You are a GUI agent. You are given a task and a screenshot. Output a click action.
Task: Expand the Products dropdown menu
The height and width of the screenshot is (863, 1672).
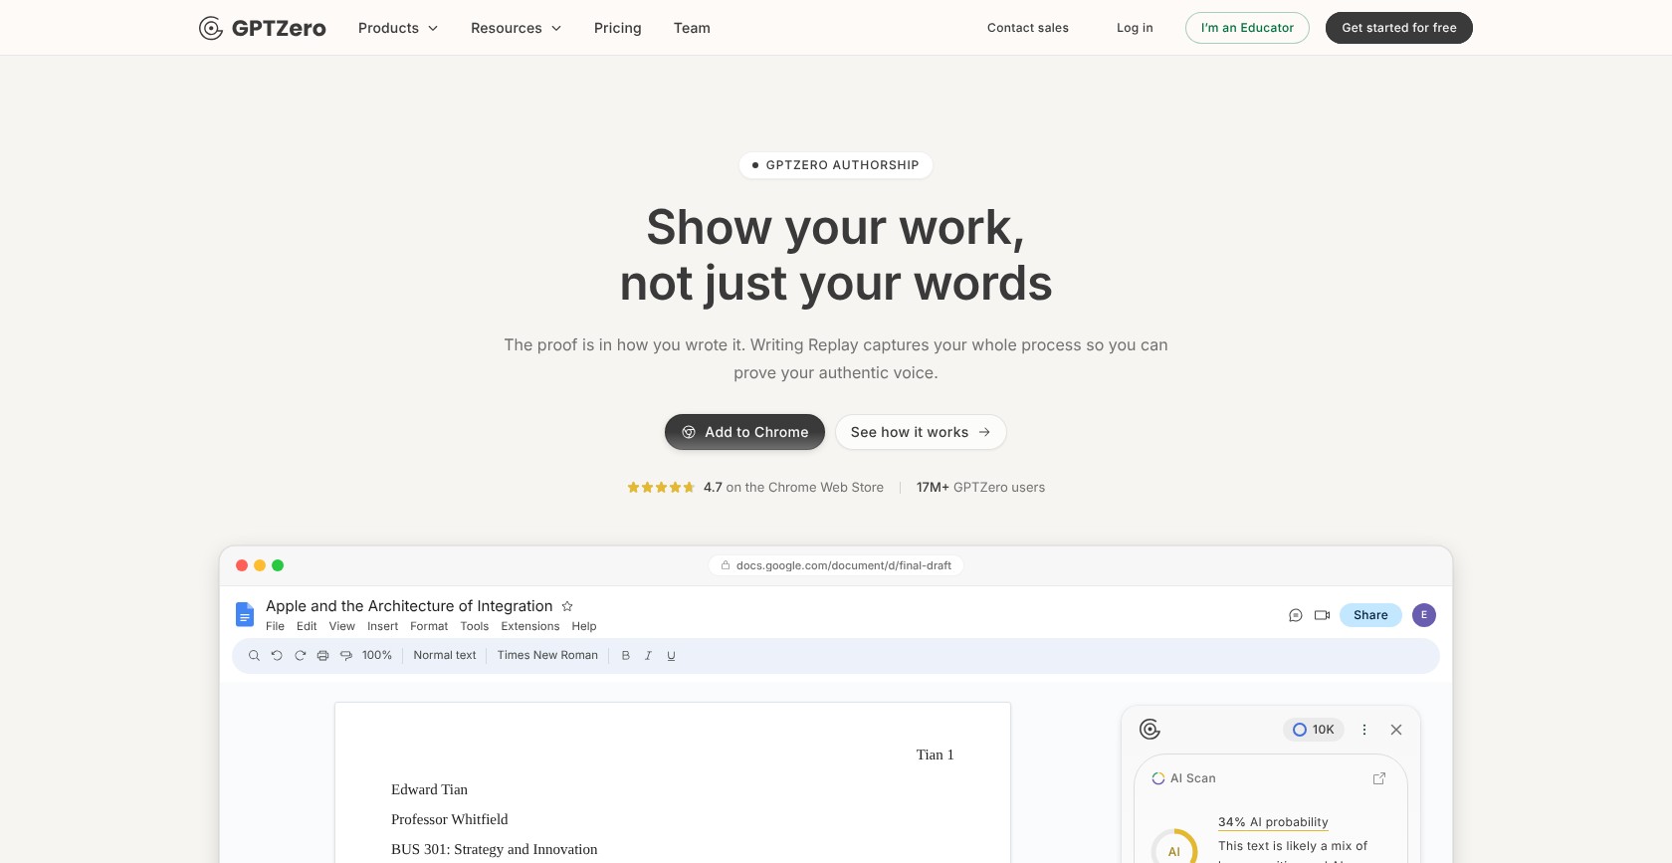(398, 28)
